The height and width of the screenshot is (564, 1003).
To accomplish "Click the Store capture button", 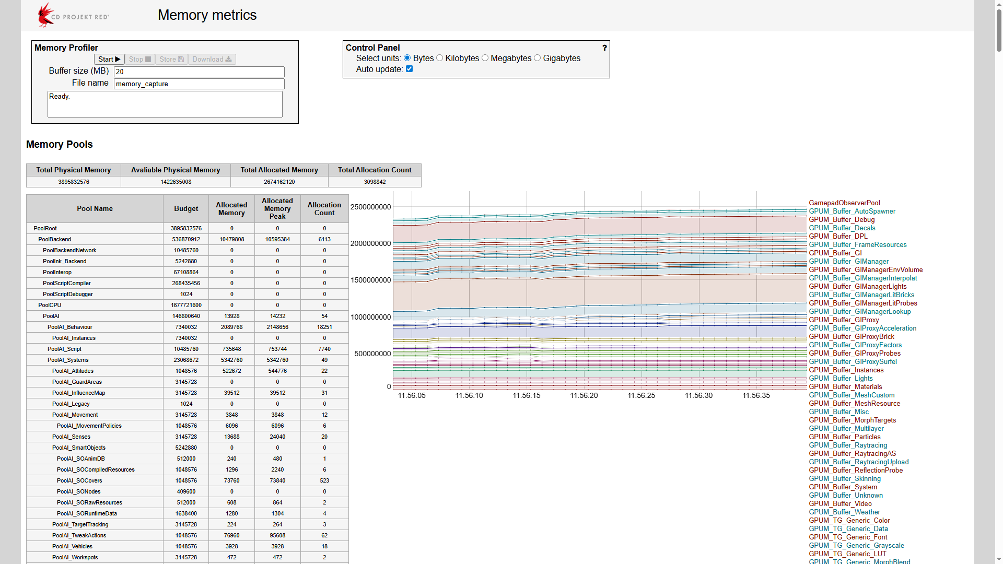I will [x=171, y=60].
